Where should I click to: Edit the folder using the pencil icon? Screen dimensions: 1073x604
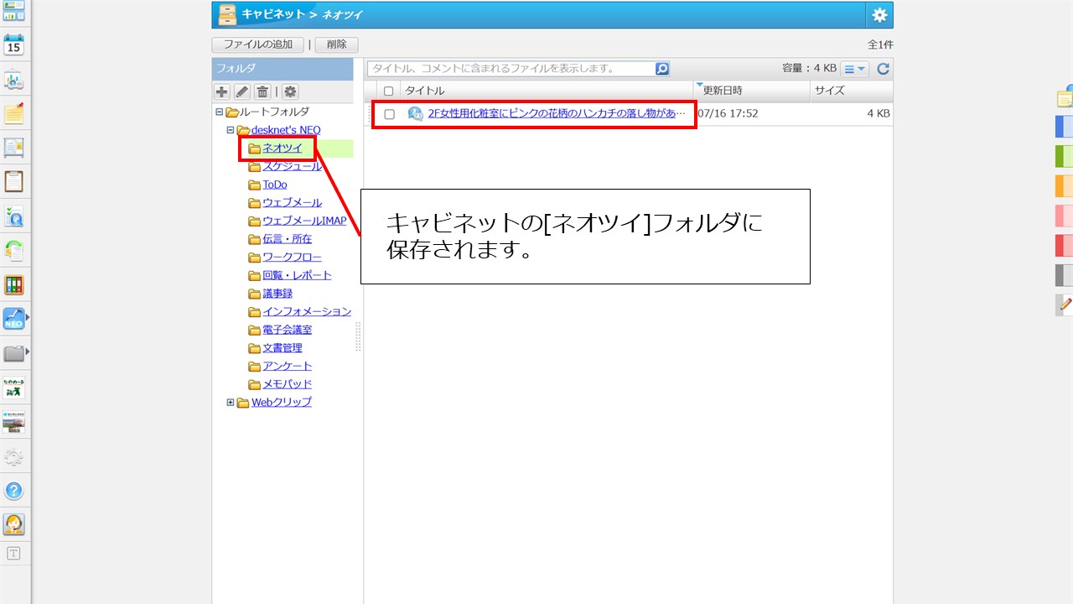(242, 91)
